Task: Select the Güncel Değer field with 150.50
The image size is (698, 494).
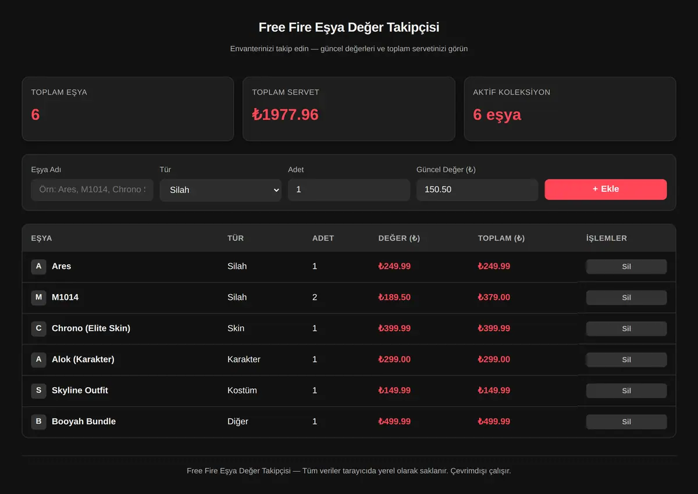Action: 477,190
